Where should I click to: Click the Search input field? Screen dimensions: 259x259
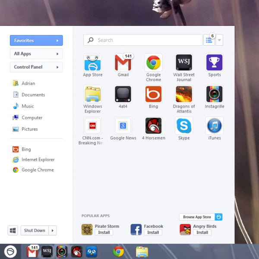[142, 40]
